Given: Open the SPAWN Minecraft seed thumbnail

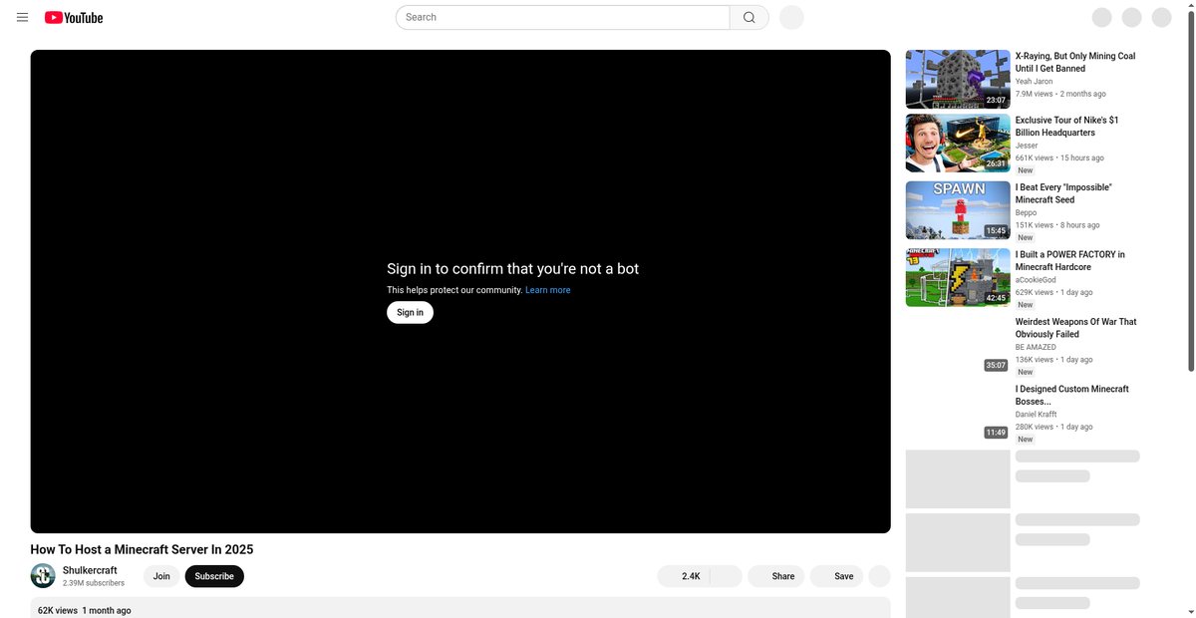Looking at the screenshot, I should pos(958,210).
